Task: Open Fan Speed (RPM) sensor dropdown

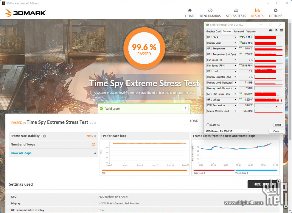Action: [235, 66]
